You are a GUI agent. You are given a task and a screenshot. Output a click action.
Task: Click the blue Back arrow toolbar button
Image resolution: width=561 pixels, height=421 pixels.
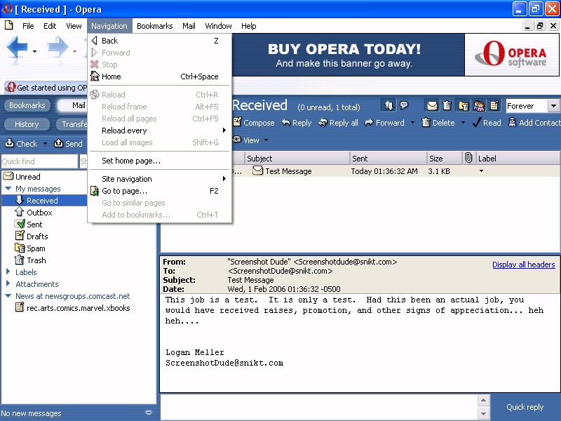click(17, 46)
